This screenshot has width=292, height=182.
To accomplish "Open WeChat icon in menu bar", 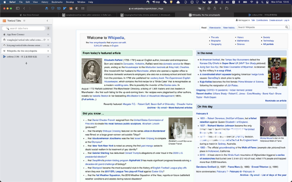I will [x=165, y=2].
